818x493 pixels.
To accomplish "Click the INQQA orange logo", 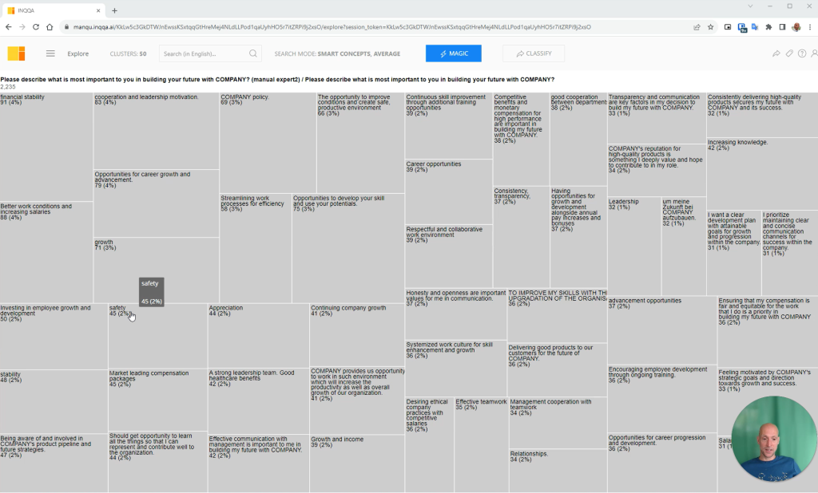I will tap(16, 53).
